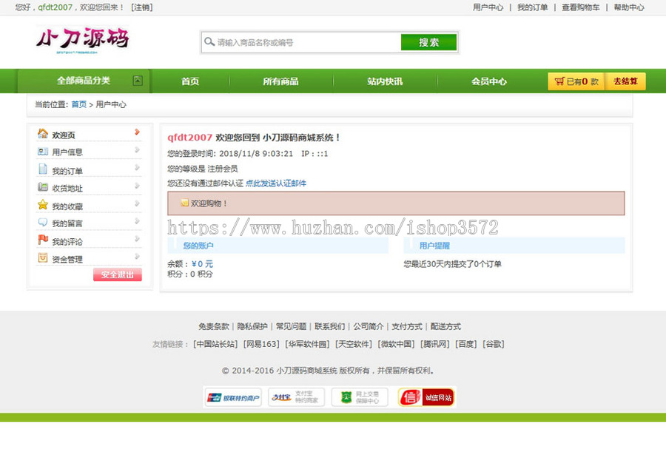This screenshot has width=666, height=452.
Task: Open the 站内快讯 navigation menu
Action: click(385, 81)
